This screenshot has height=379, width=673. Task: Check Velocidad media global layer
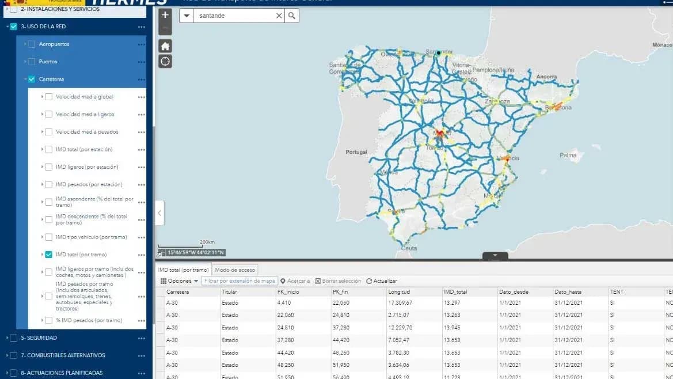[49, 97]
